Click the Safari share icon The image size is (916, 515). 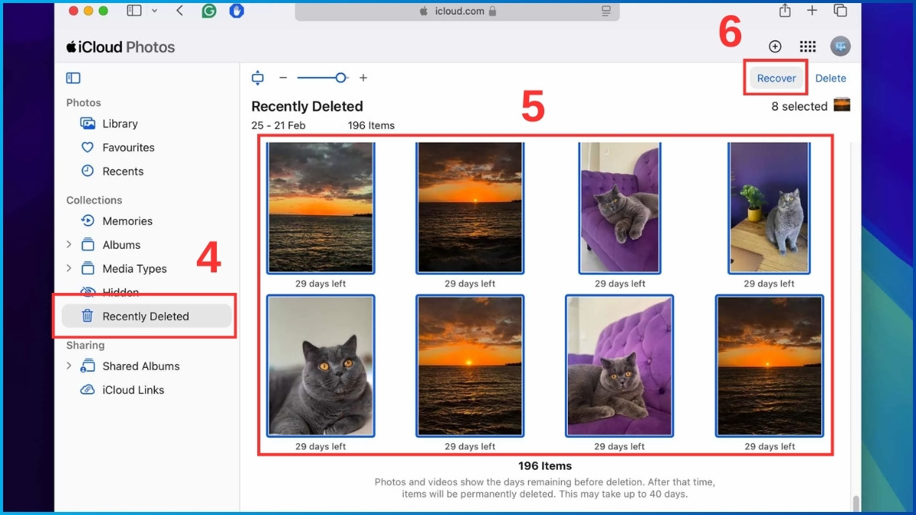785,11
